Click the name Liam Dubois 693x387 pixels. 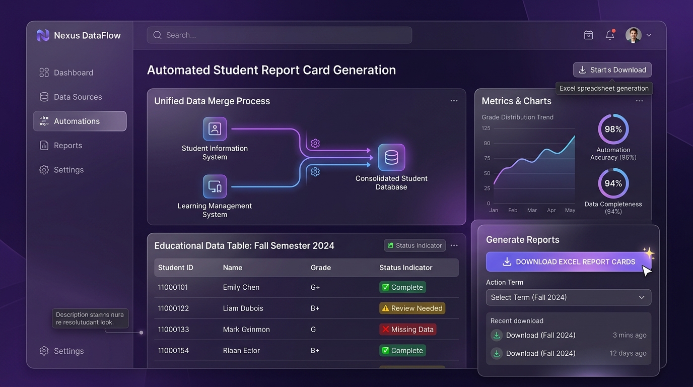click(x=243, y=308)
